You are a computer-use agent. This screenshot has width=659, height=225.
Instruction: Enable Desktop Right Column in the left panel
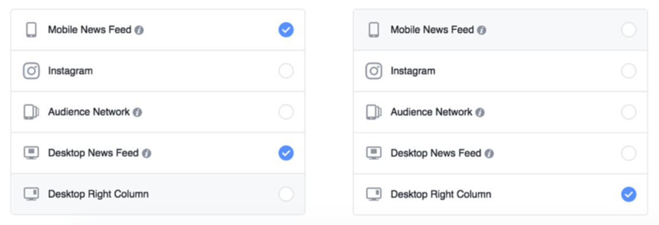point(286,194)
